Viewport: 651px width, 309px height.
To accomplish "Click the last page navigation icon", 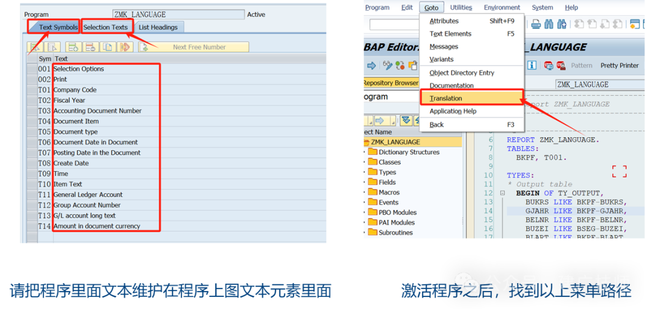I will pyautogui.click(x=618, y=24).
